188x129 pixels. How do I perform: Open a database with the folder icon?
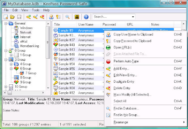click(x=12, y=17)
